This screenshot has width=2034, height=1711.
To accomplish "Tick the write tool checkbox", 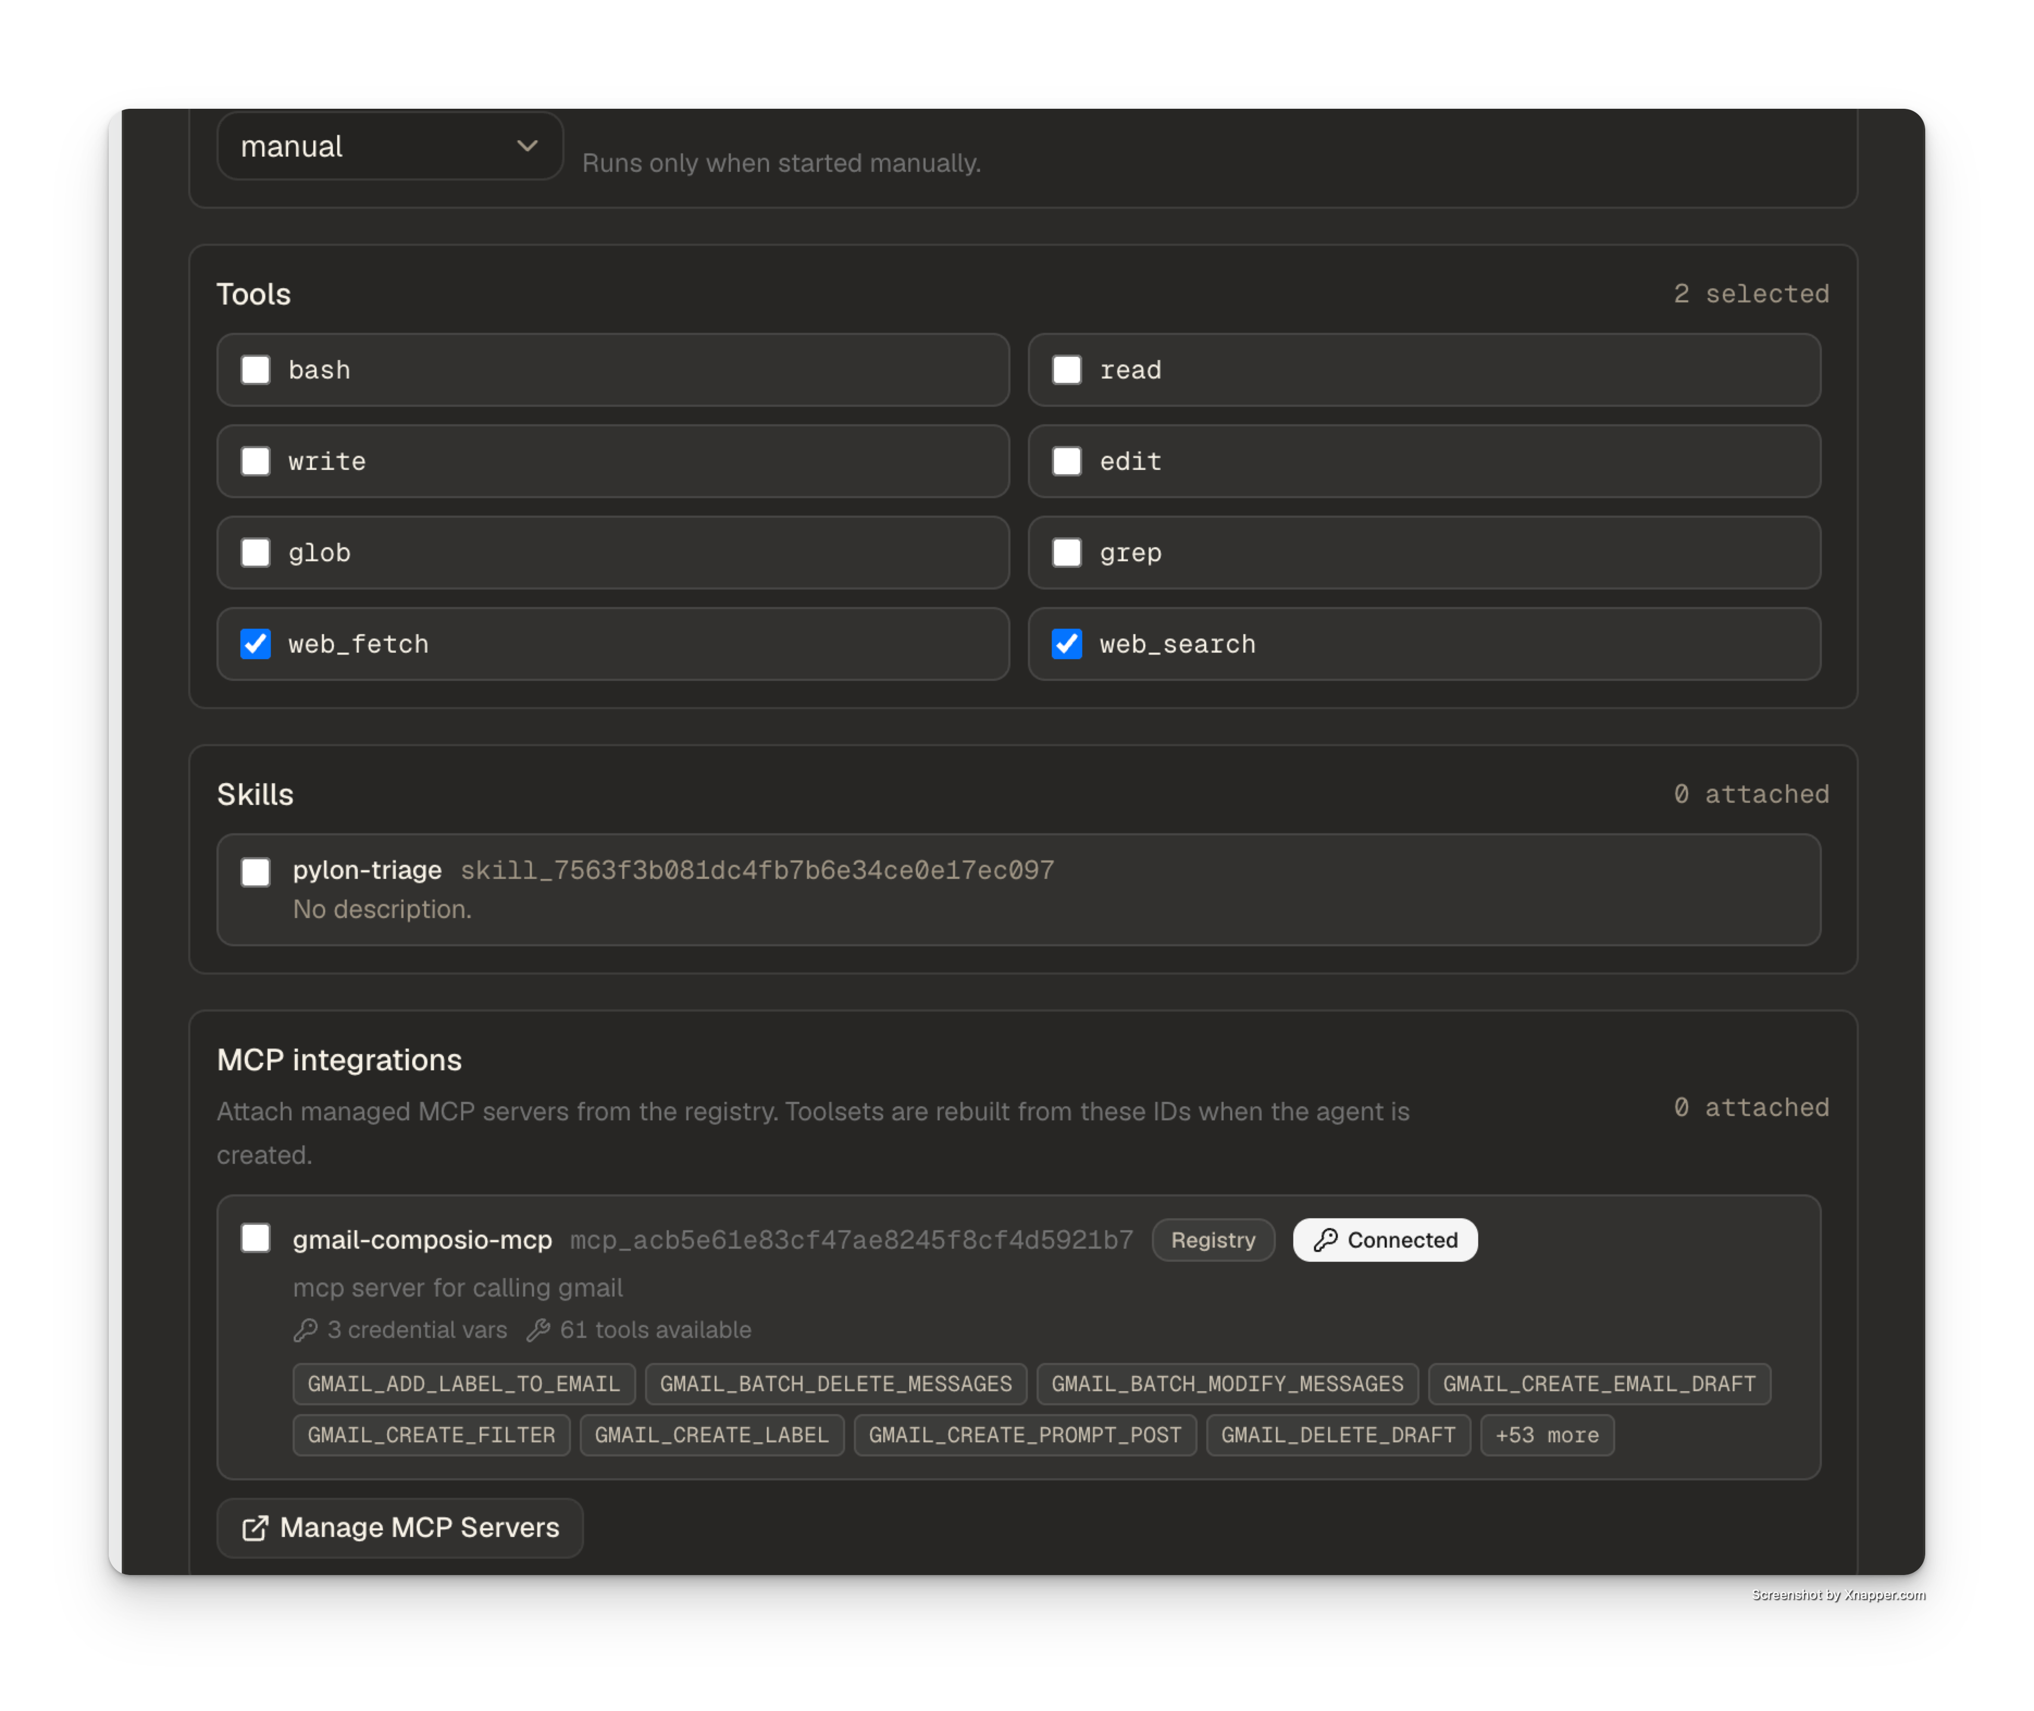I will [255, 461].
